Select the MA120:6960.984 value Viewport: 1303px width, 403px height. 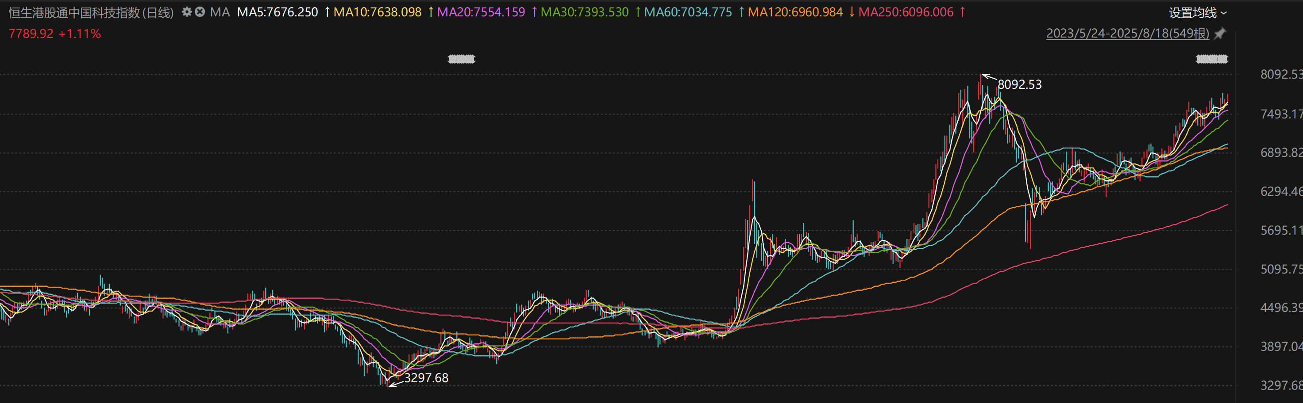click(x=795, y=12)
